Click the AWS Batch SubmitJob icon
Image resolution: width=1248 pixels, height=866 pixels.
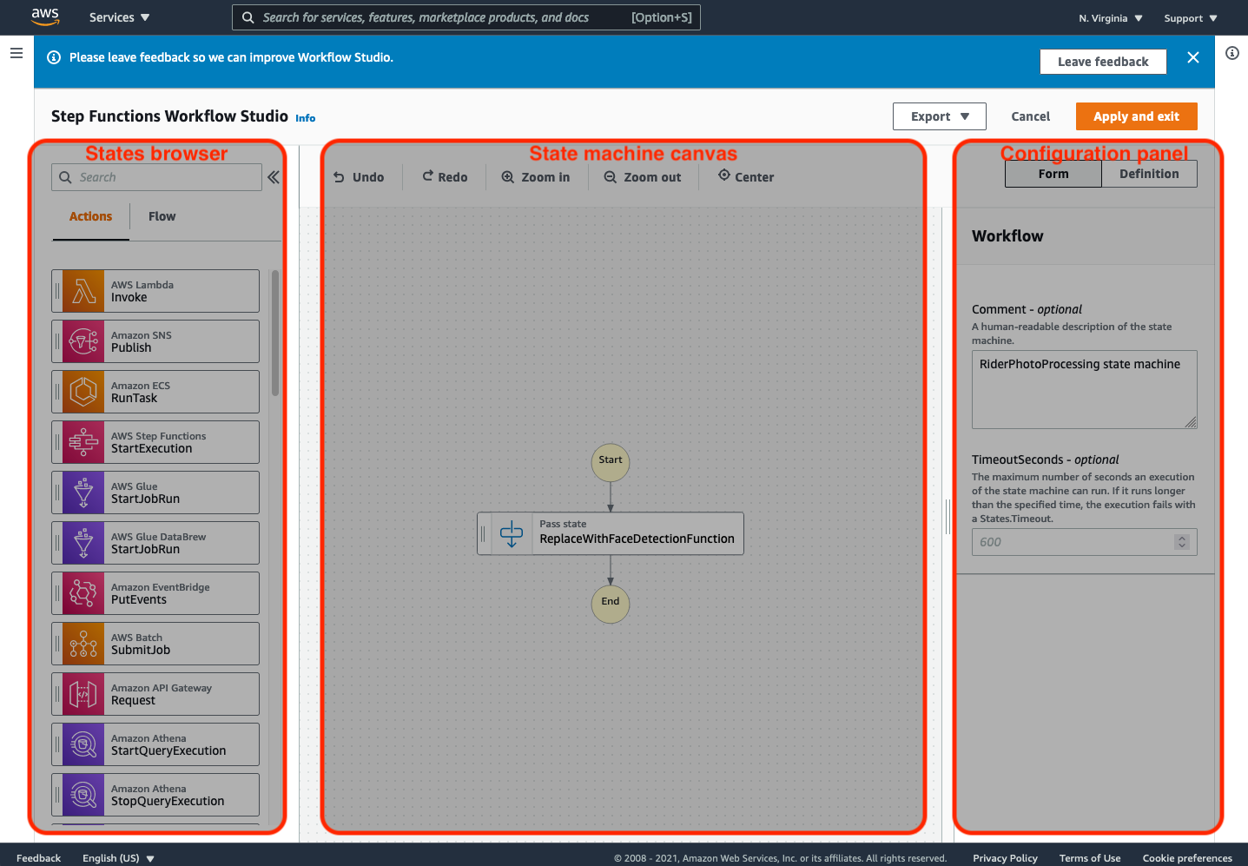83,644
